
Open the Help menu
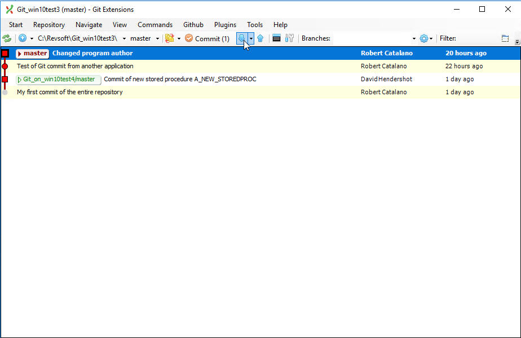click(x=280, y=25)
